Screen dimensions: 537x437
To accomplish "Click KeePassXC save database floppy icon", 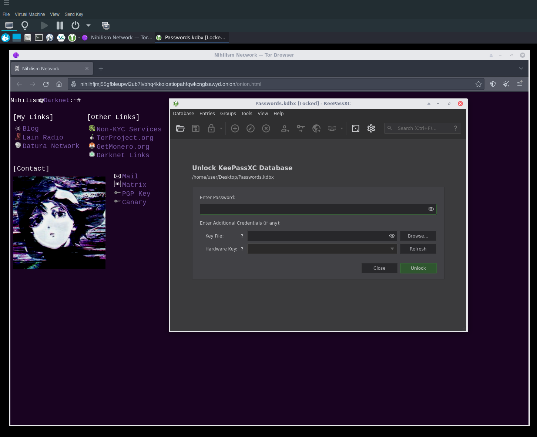I will [x=196, y=128].
